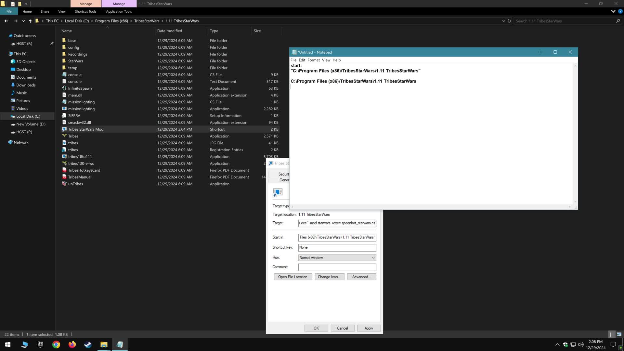Click the Change Icon button
Screen dimensions: 624x351
click(x=329, y=277)
